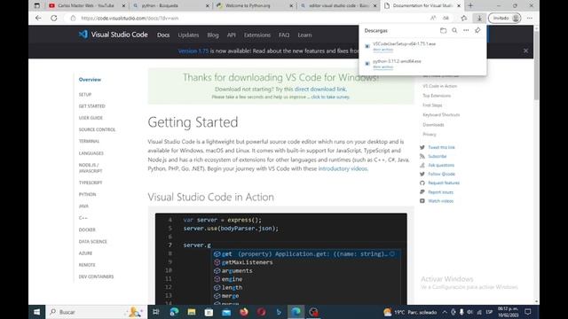Open browser settings and more menu

[530, 18]
